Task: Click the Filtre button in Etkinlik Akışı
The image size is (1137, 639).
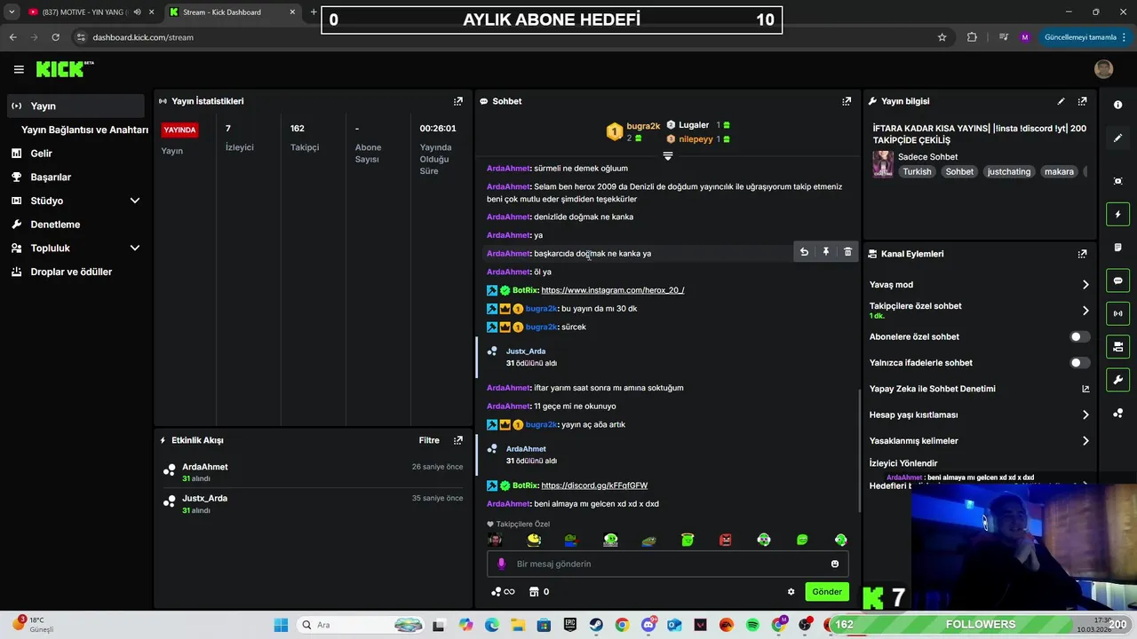Action: [x=429, y=440]
